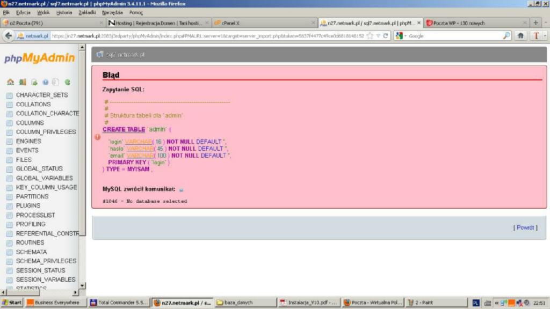Click the table icon beside PLUGINS
This screenshot has width=550, height=309.
[x=10, y=205]
